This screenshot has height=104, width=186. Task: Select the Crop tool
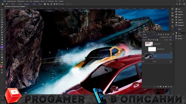(x=2, y=20)
